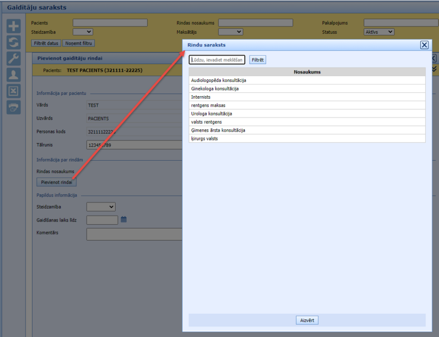The width and height of the screenshot is (439, 337).
Task: Expand the Maksātājs dropdown
Action: click(x=231, y=32)
